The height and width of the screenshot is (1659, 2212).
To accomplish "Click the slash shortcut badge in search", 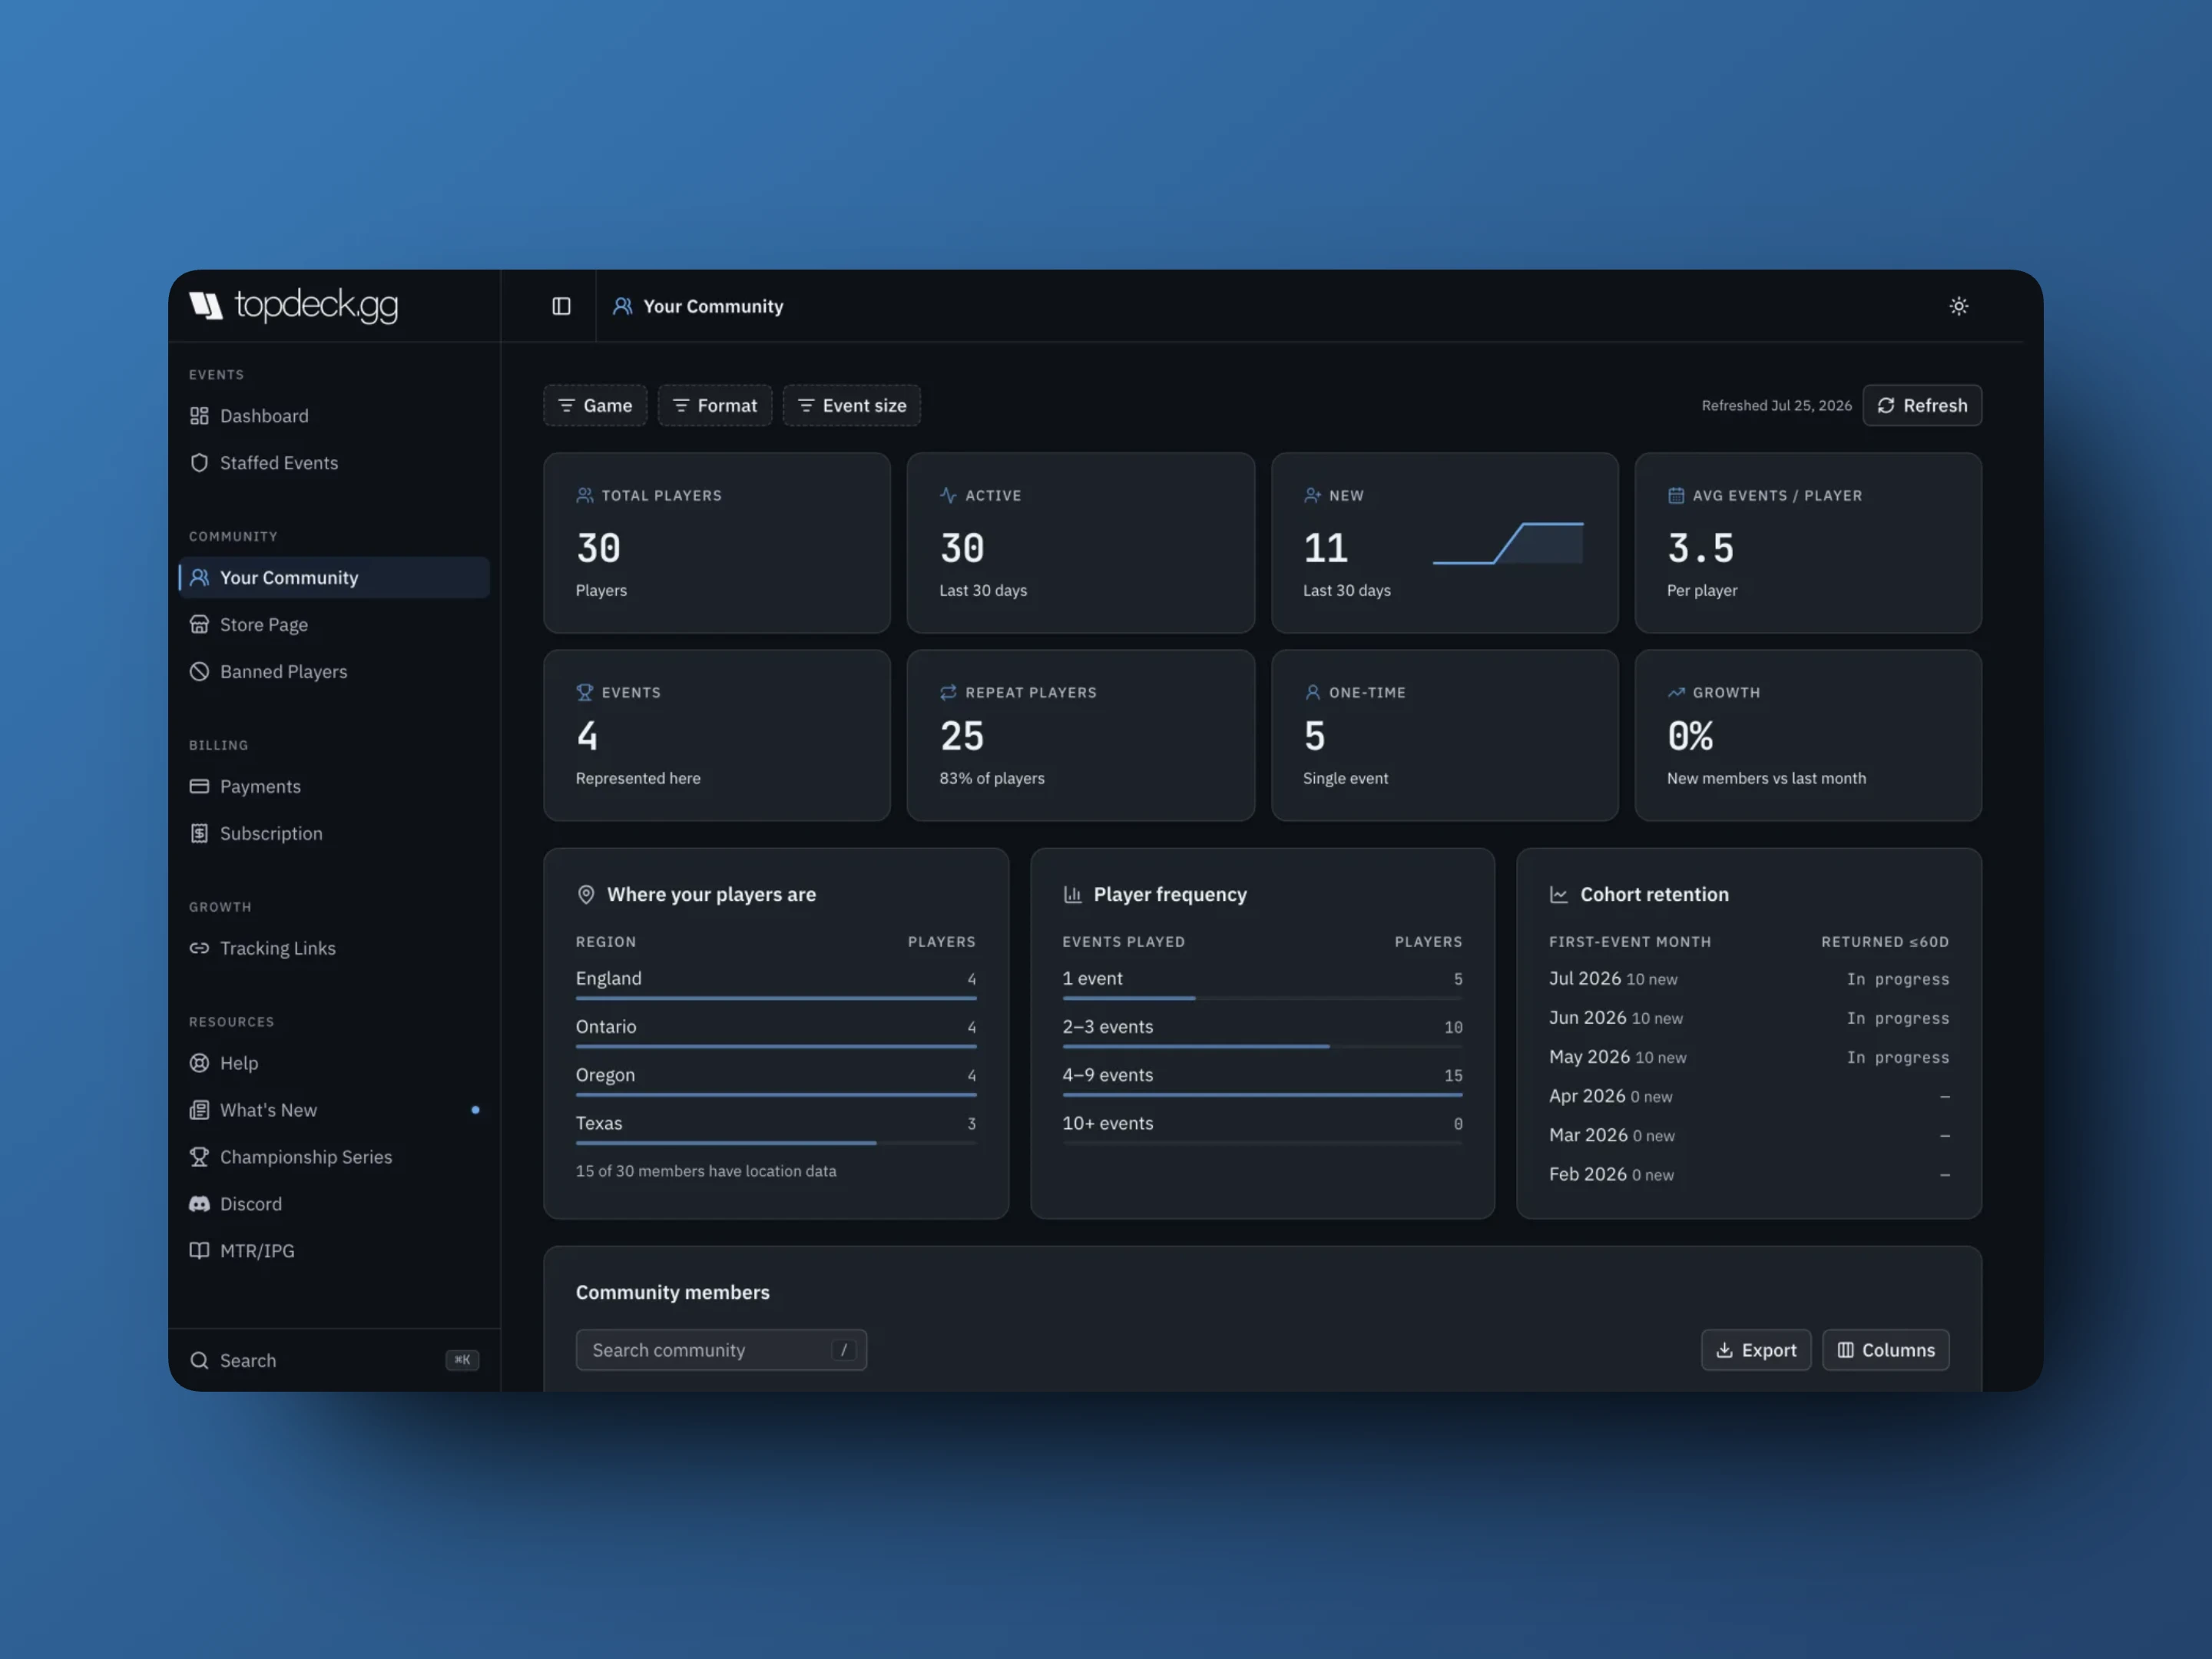I will pos(843,1350).
